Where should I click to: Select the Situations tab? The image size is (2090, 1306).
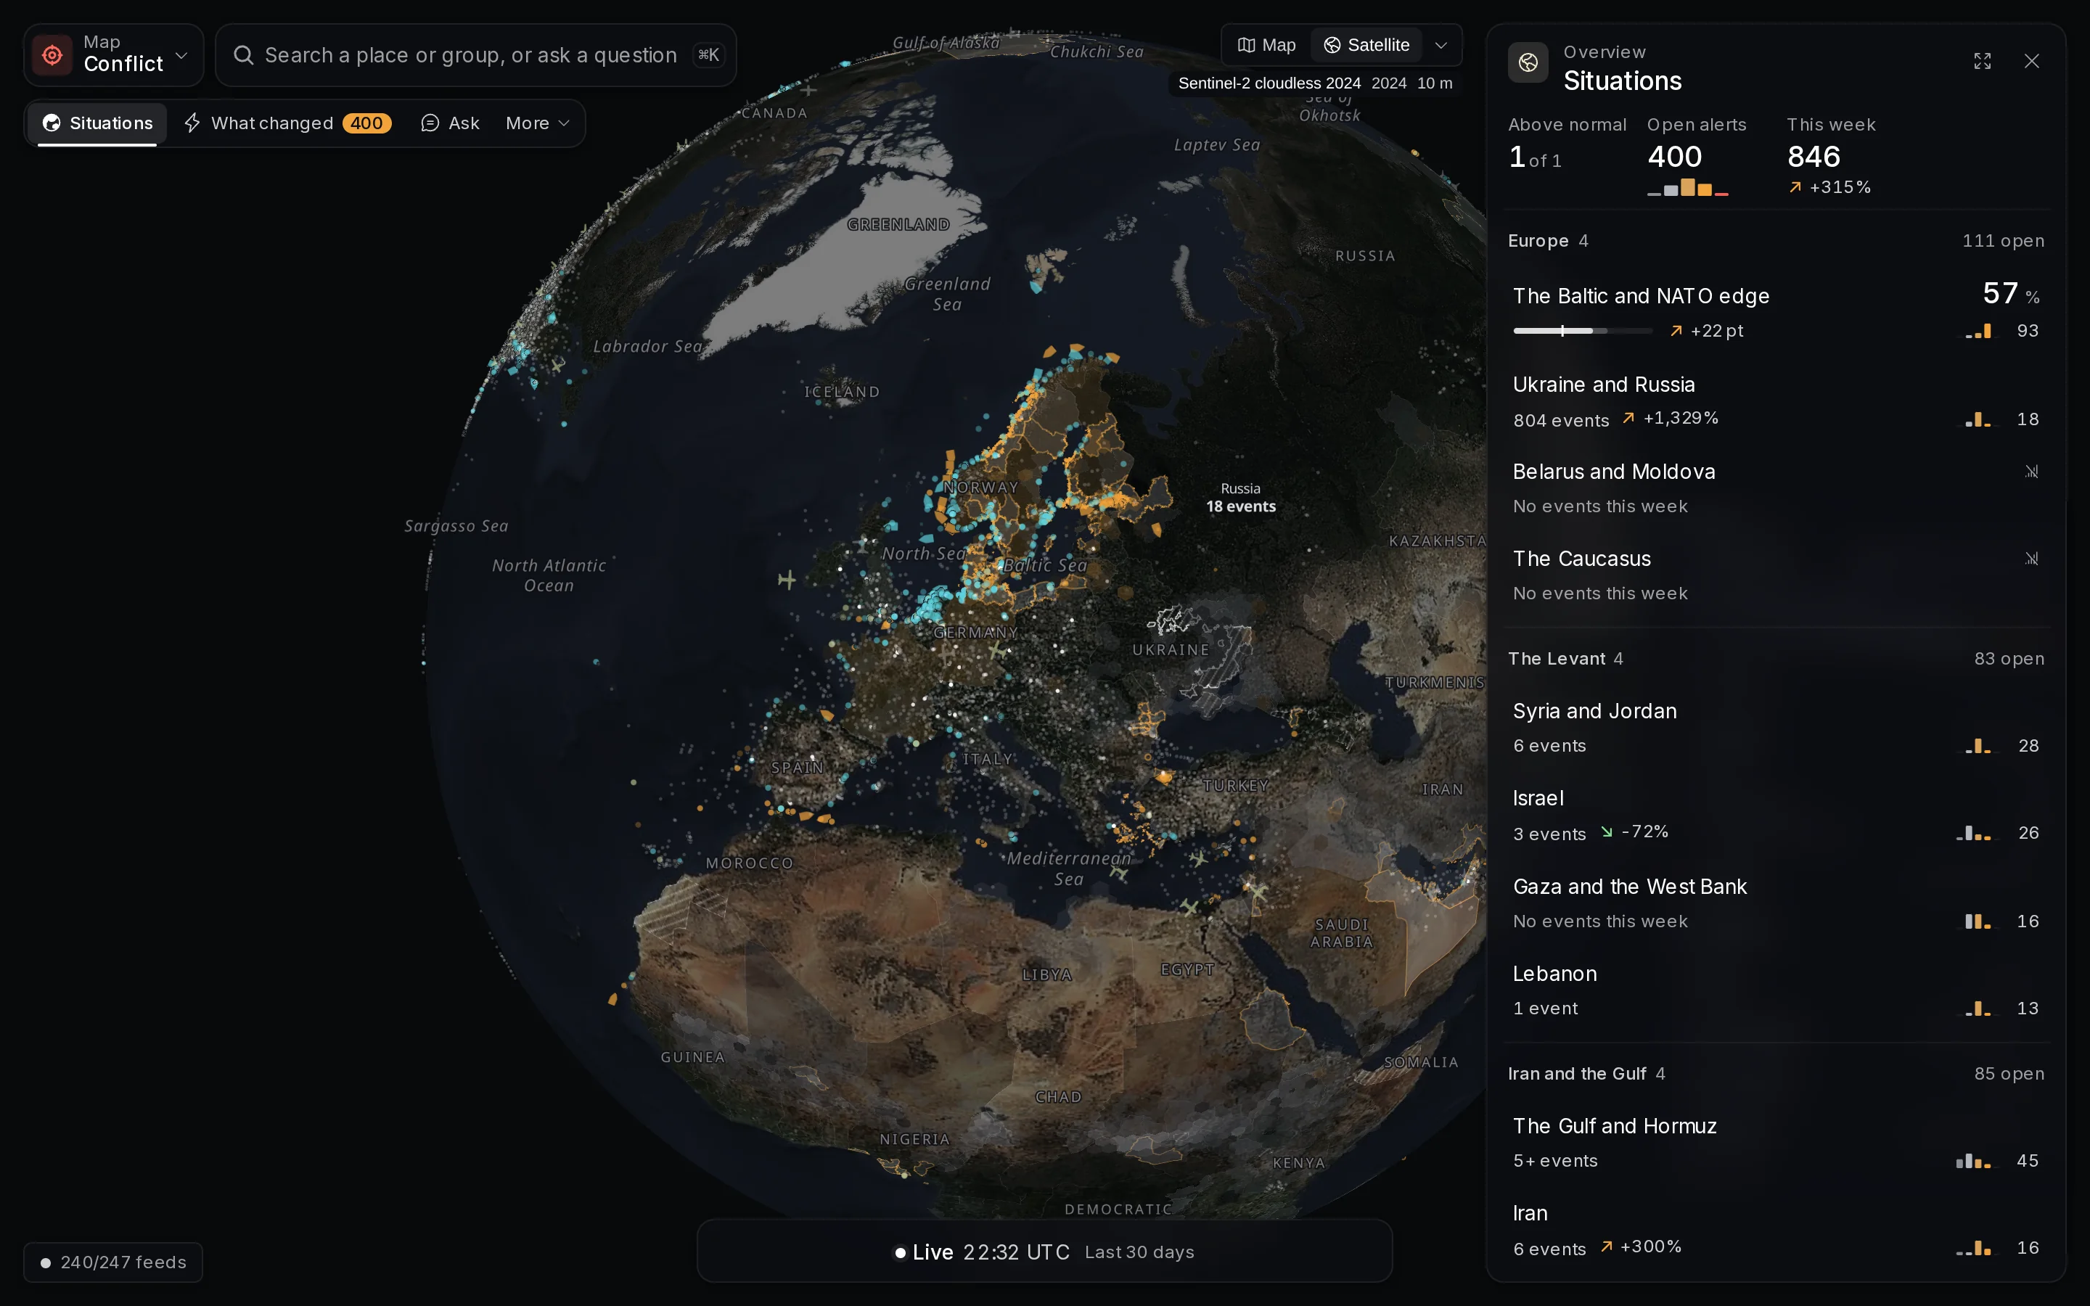point(97,123)
